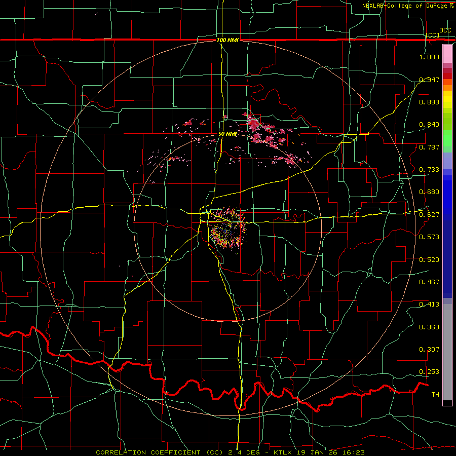The image size is (456, 456).
Task: Click the 0.360 value on color scale
Action: (x=429, y=327)
